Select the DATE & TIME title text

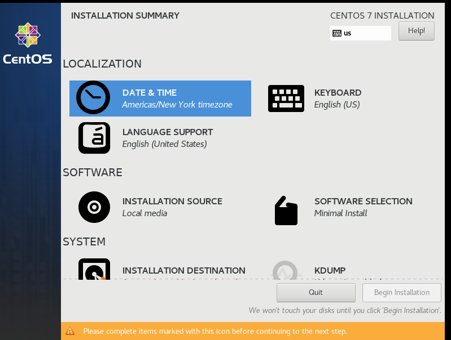(150, 93)
